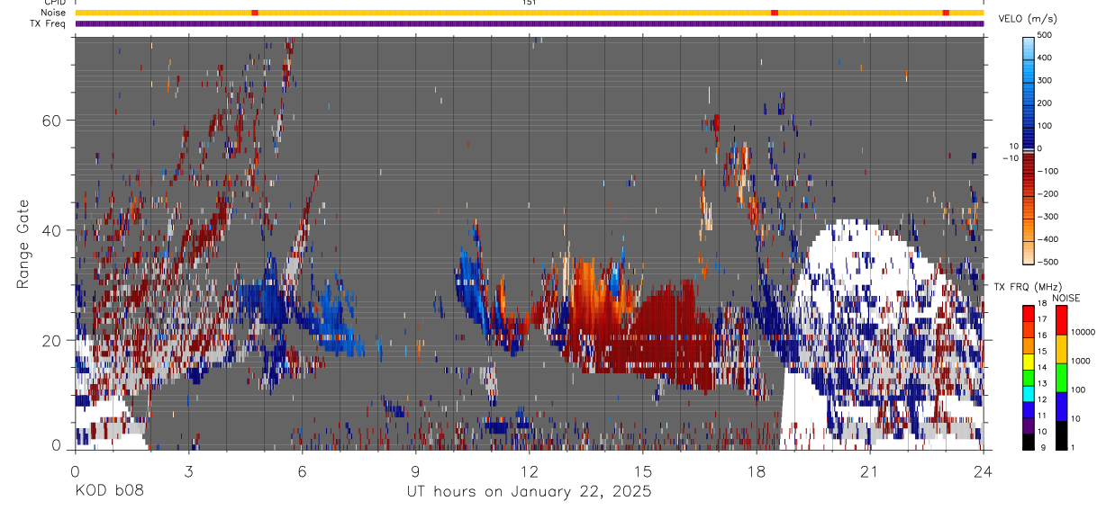Click the "3" hour tick label

[x=188, y=471]
